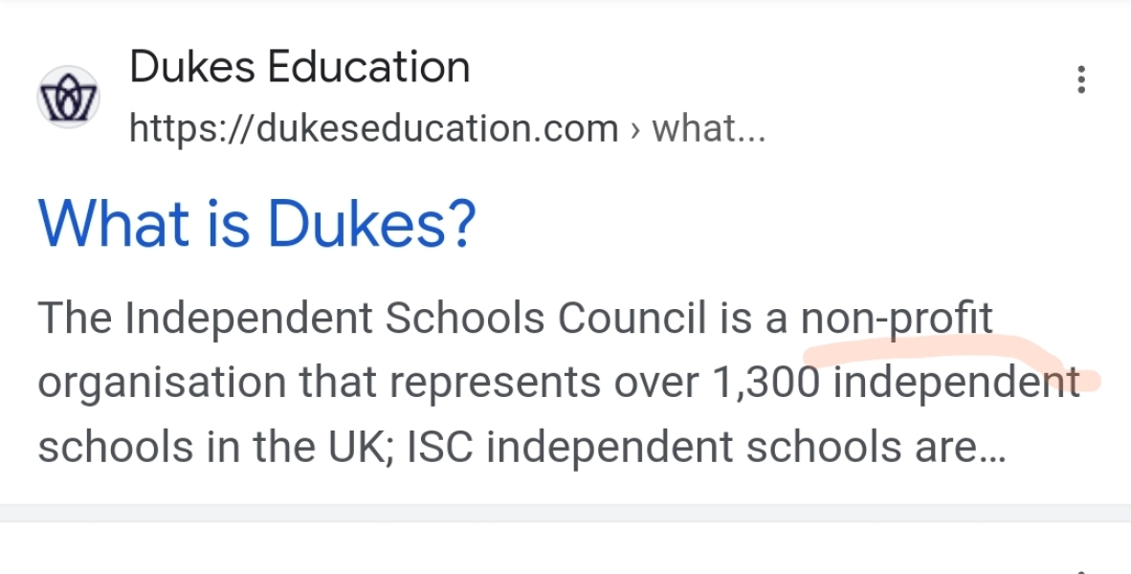Click the Dukes Education crown logo icon
1131x574 pixels.
(x=68, y=97)
